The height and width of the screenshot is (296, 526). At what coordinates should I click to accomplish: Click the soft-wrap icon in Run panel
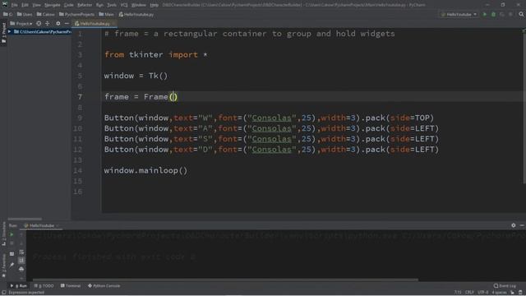21,252
